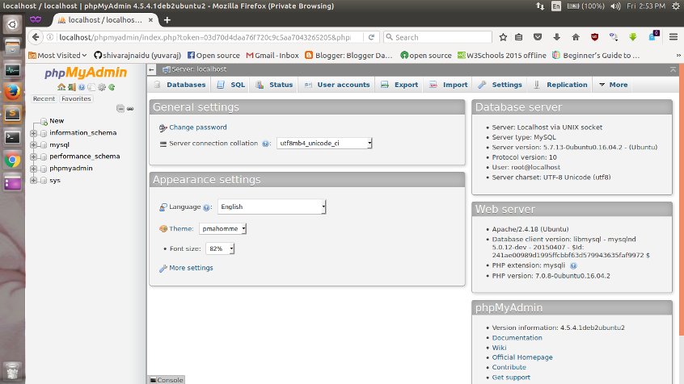Click the Firefox URL address field

coord(205,37)
